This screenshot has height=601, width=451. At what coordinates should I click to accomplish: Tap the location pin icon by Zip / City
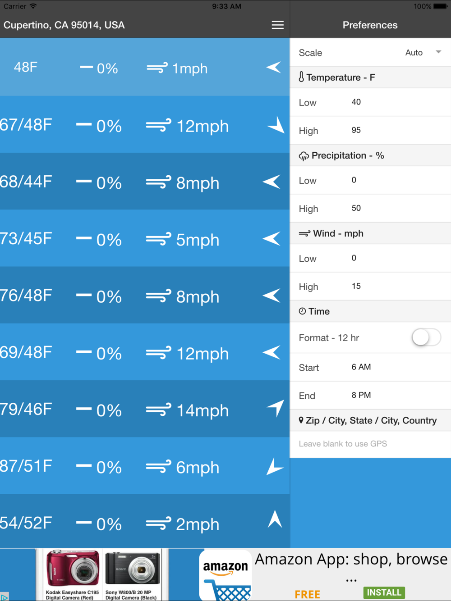[301, 420]
